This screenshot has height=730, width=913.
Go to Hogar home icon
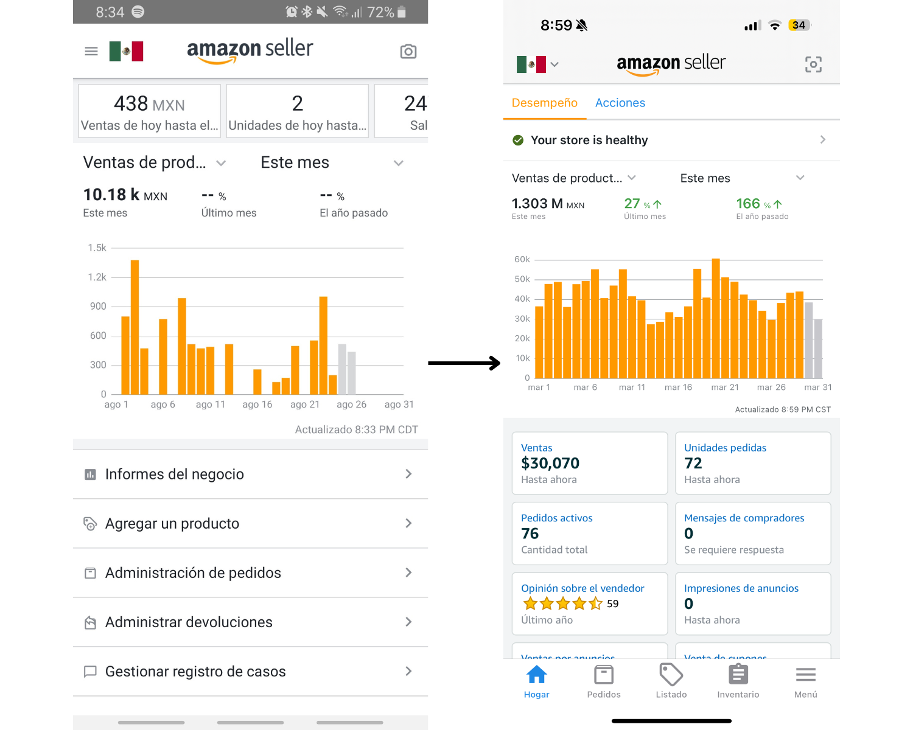point(536,681)
